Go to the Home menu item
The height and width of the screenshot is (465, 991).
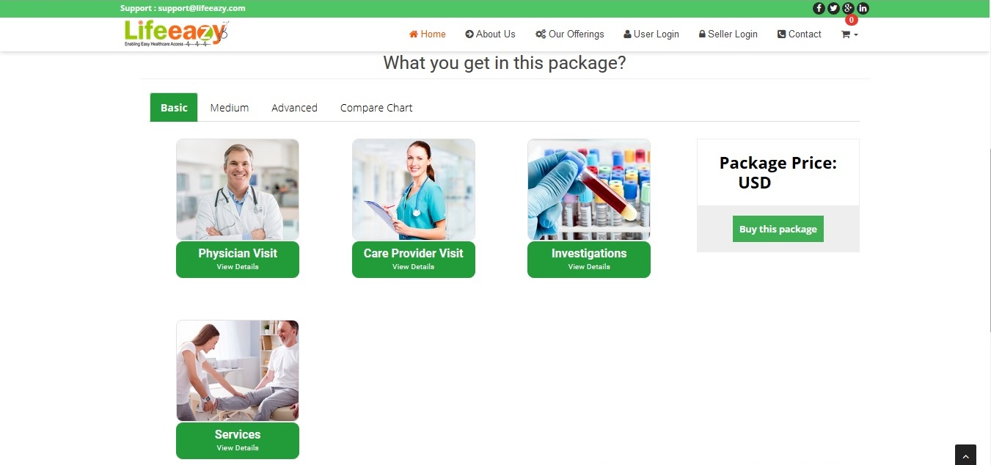click(x=428, y=34)
